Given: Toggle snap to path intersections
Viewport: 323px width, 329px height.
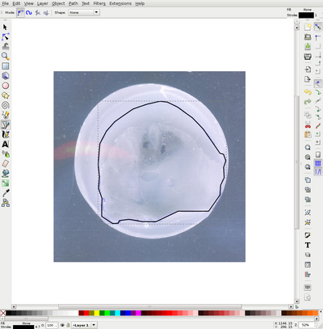Looking at the screenshot, I should pos(318,101).
